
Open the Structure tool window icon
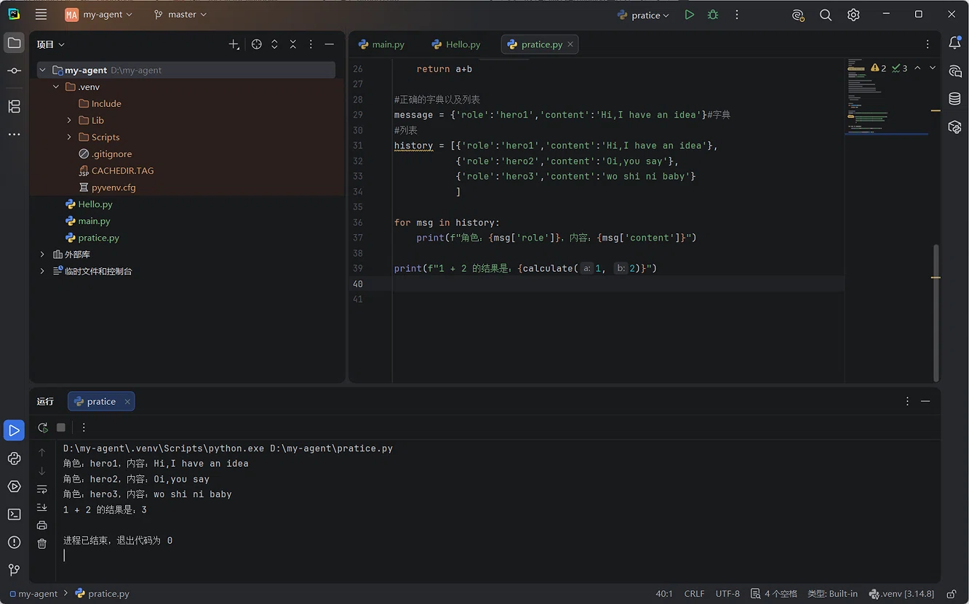[x=14, y=106]
